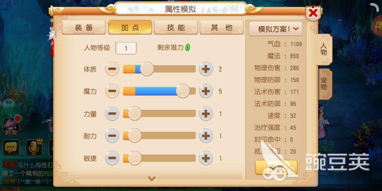Switch to the 技能 tab
The image size is (382, 191).
tap(176, 28)
